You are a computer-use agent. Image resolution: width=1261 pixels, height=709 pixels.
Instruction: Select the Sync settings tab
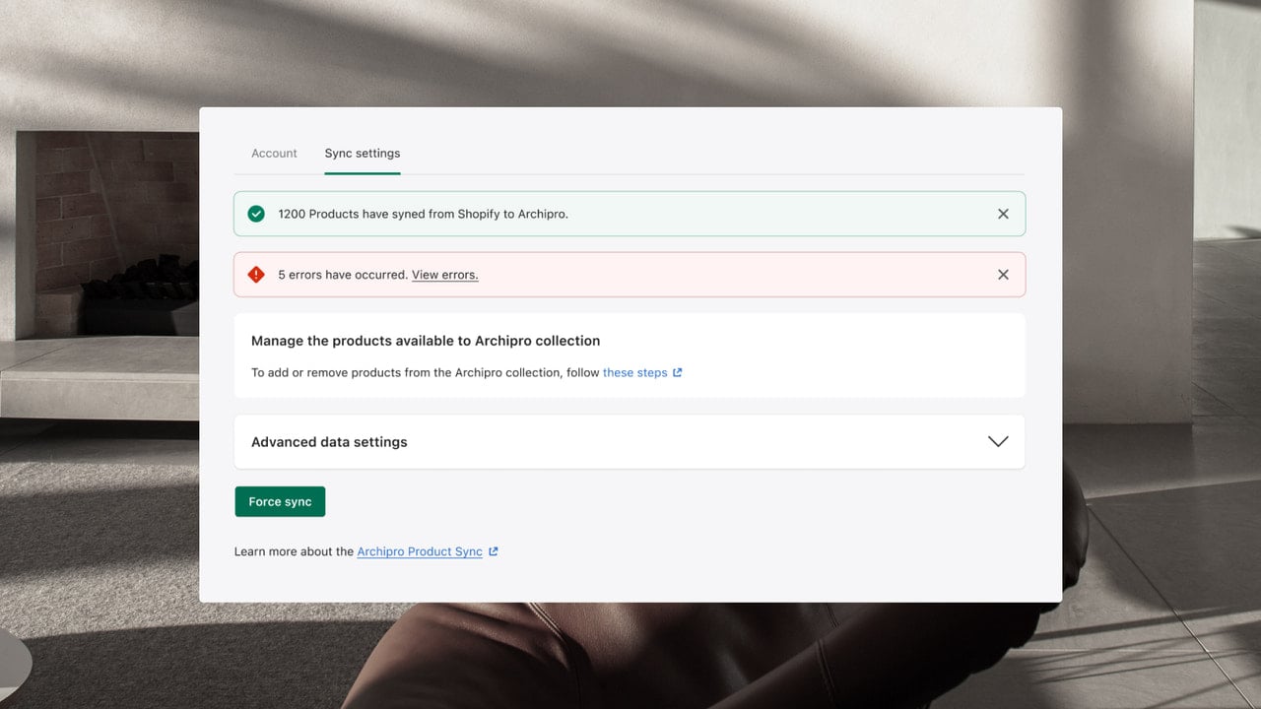[x=363, y=154]
